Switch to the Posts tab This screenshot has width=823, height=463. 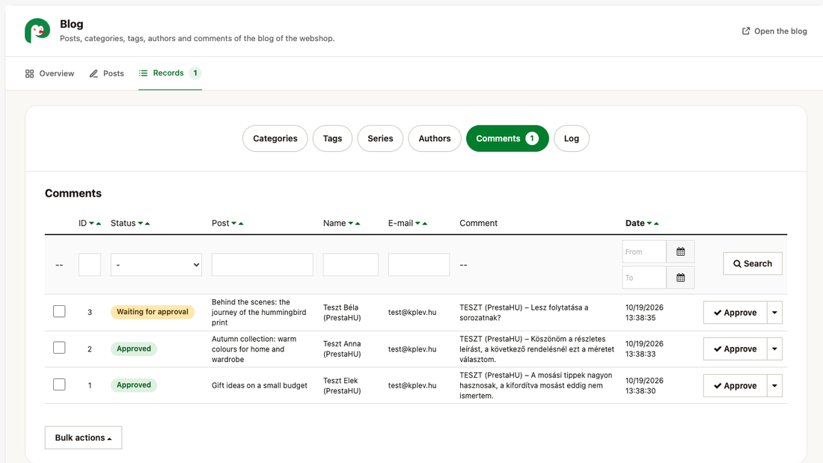pyautogui.click(x=106, y=73)
